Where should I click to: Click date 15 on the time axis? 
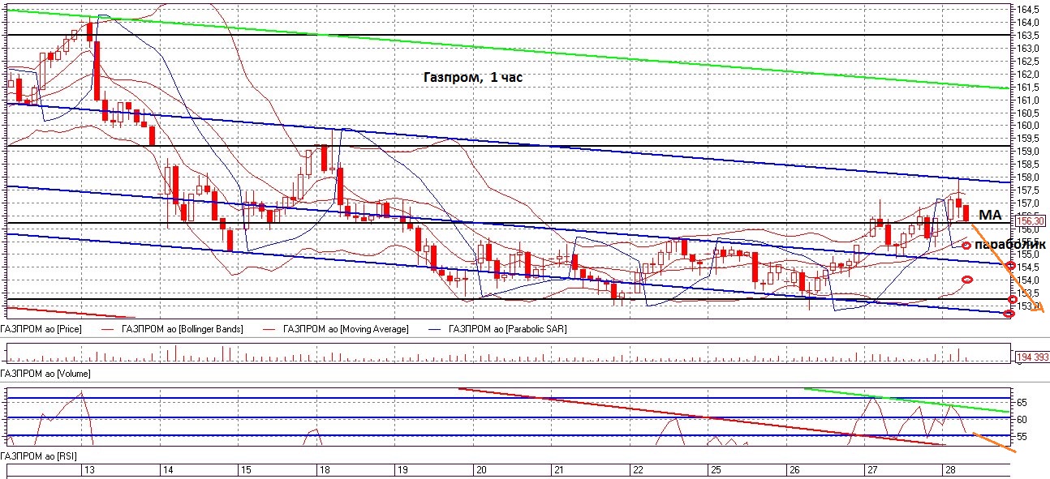tap(246, 470)
